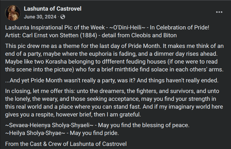The image size is (231, 149).
Task: Open the Lashunta of Castrovel profile picture
Action: point(13,13)
